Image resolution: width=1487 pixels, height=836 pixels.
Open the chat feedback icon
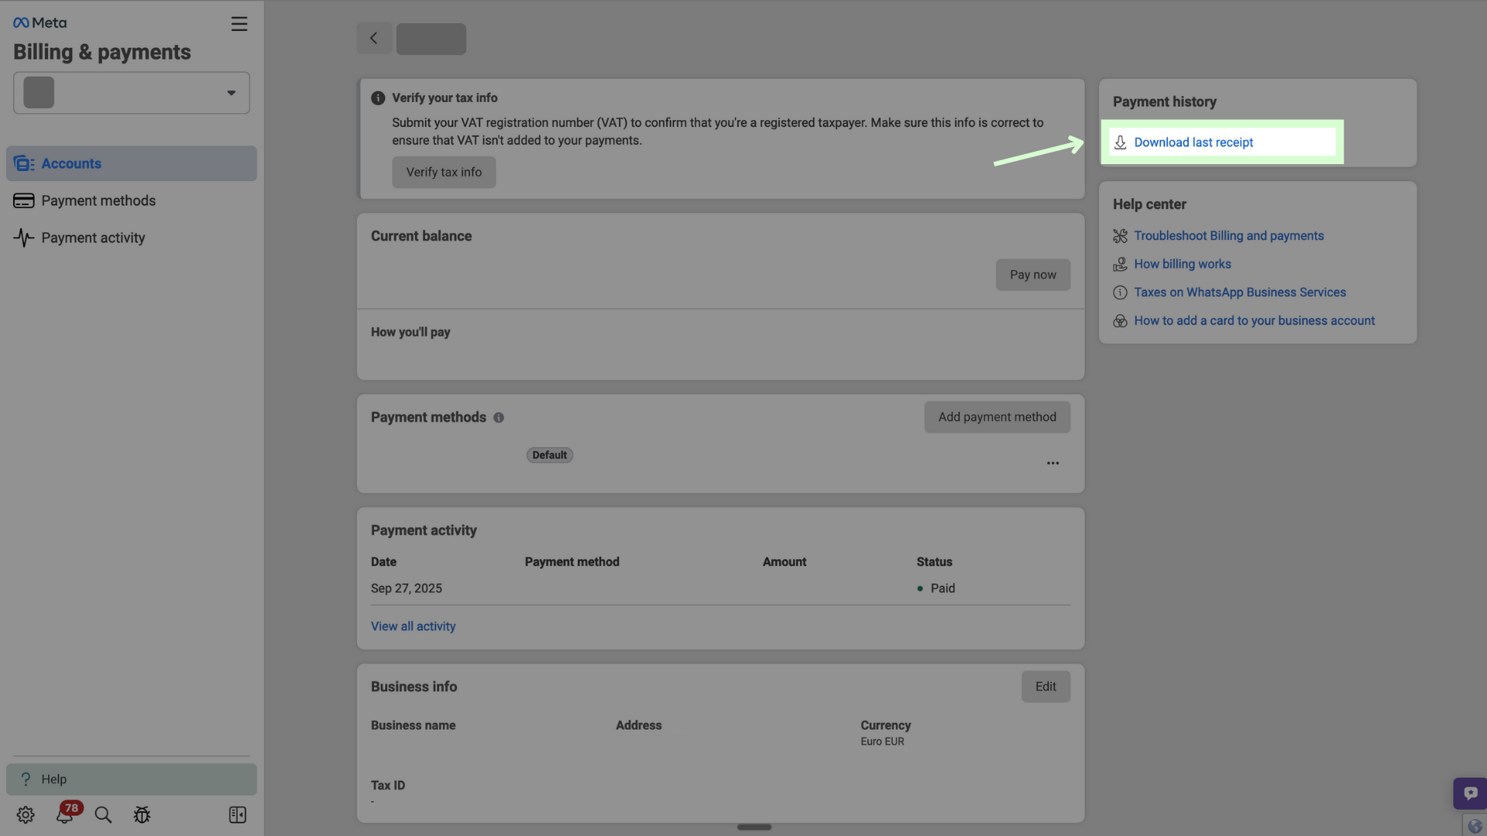click(1470, 793)
